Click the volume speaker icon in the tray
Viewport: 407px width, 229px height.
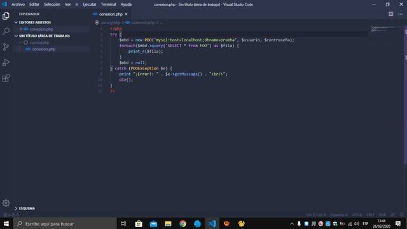(357, 223)
